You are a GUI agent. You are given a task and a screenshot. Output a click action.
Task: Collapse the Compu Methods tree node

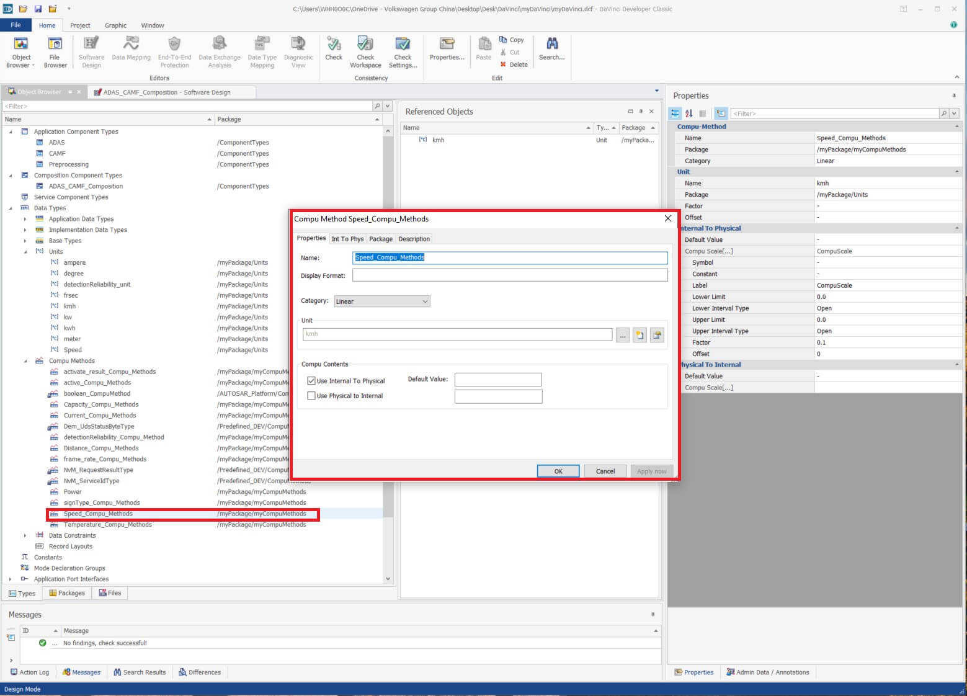[x=25, y=361]
